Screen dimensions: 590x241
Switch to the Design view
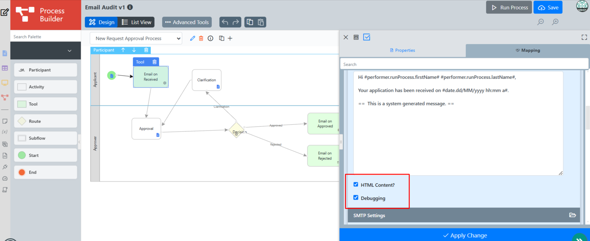tap(101, 22)
